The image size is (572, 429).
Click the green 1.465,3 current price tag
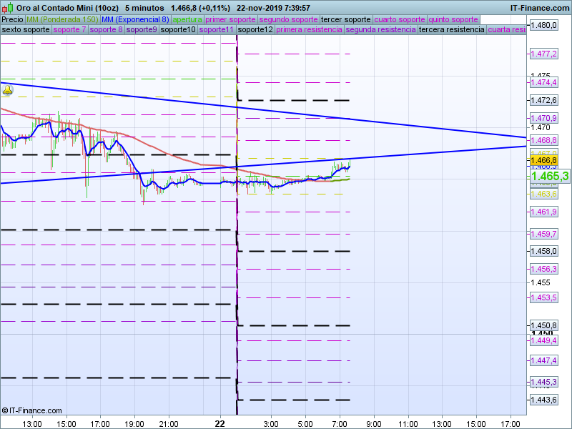(549, 176)
